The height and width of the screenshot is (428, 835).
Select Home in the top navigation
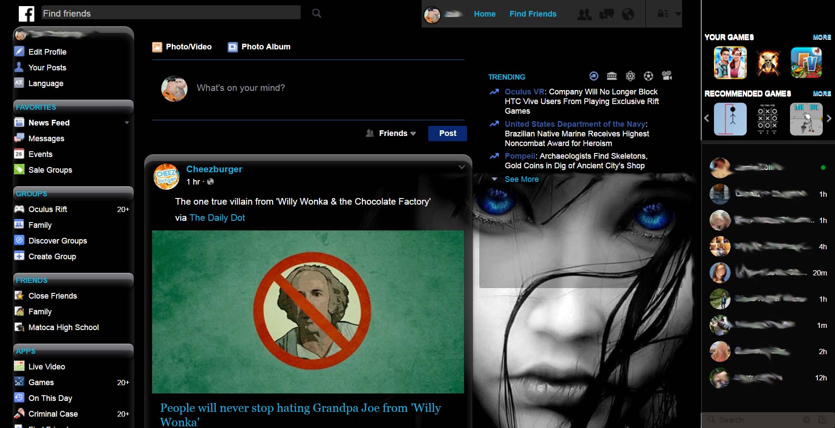coord(484,14)
